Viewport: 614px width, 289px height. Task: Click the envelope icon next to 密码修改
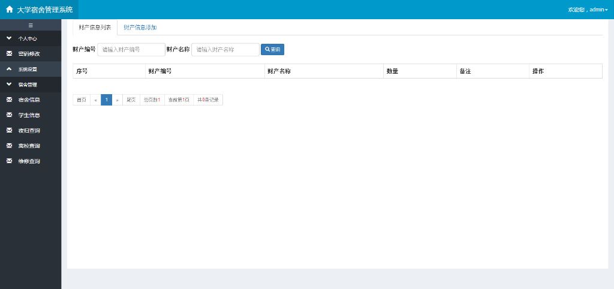[10, 53]
